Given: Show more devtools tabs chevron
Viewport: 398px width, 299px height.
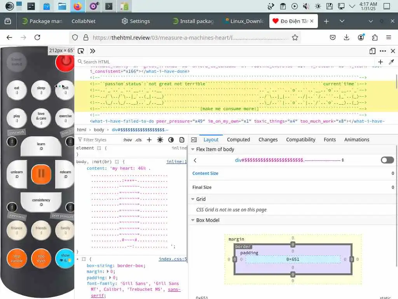Looking at the screenshot, I should (93, 51).
